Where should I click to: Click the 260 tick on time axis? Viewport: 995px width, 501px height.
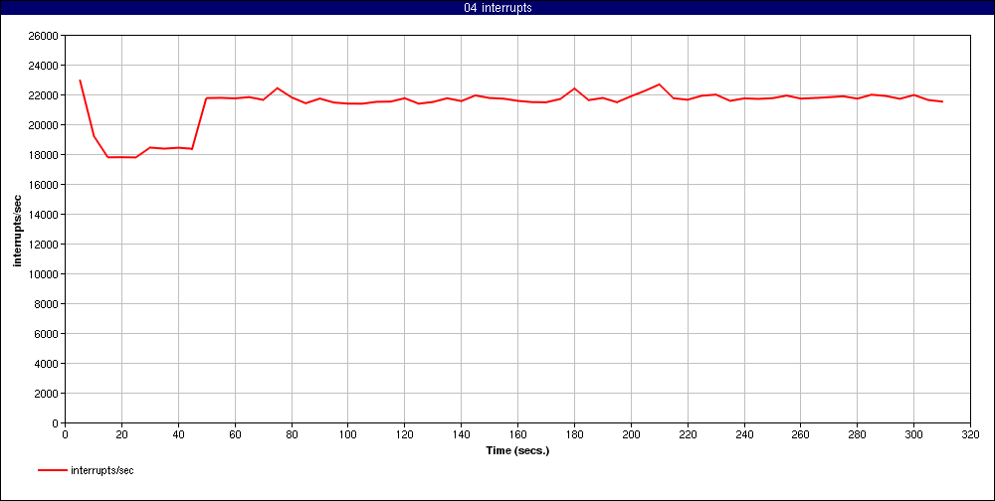tap(800, 435)
